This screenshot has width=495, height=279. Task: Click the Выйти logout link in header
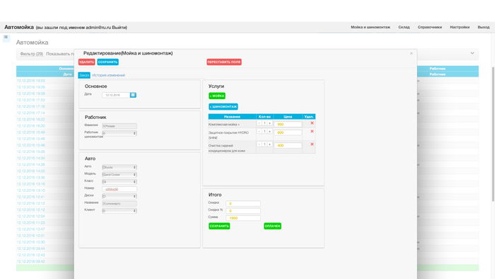click(x=119, y=28)
